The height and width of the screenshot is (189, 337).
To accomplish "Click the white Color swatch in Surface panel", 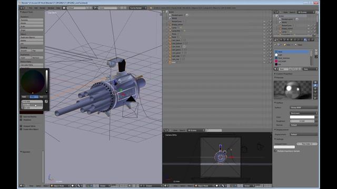I will coord(302,117).
